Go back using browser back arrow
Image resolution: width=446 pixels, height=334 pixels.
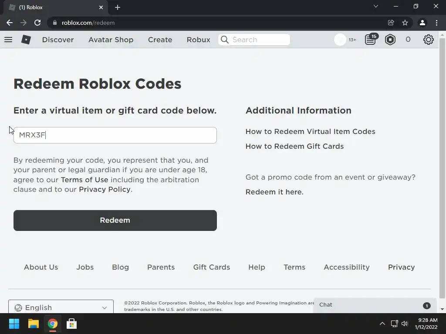[10, 23]
